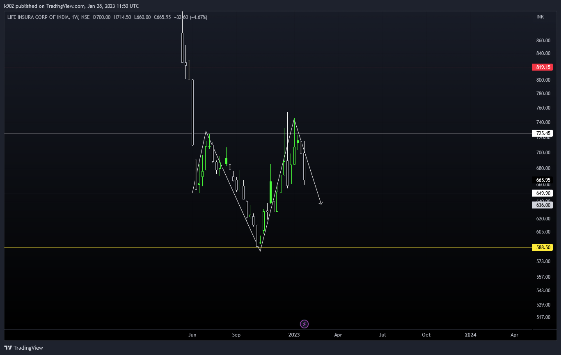
Task: Click the Sep label on time axis
Action: click(x=236, y=335)
